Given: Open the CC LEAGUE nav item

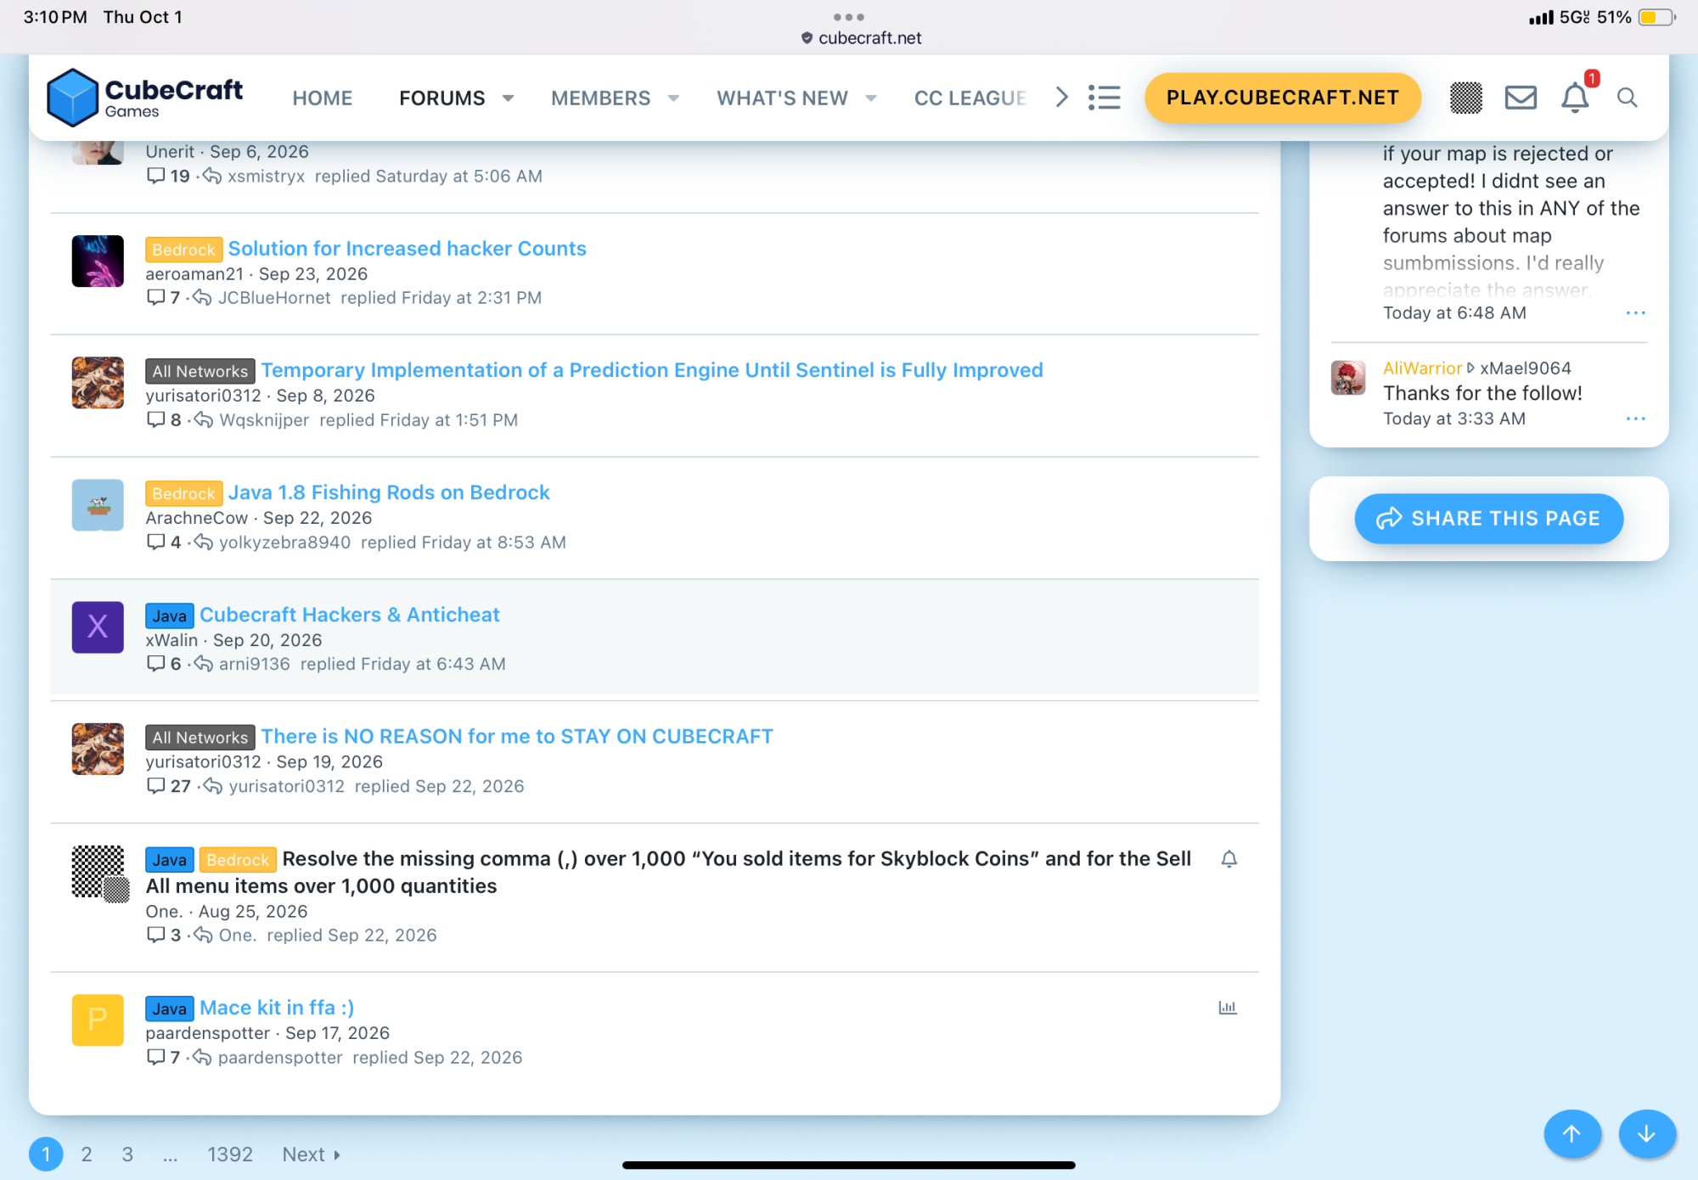Looking at the screenshot, I should pyautogui.click(x=970, y=98).
